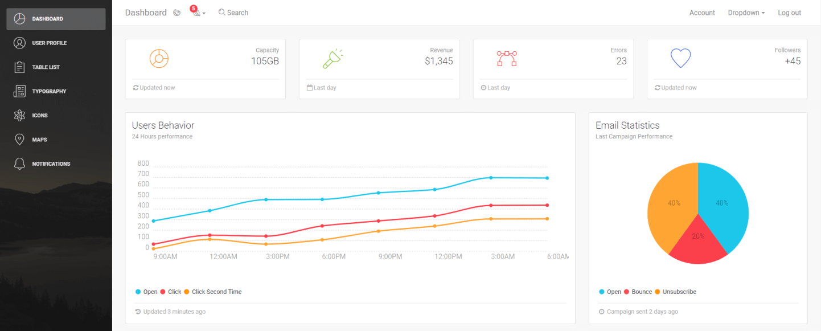Click the Typography icon in the sidebar
This screenshot has width=821, height=331.
click(20, 91)
